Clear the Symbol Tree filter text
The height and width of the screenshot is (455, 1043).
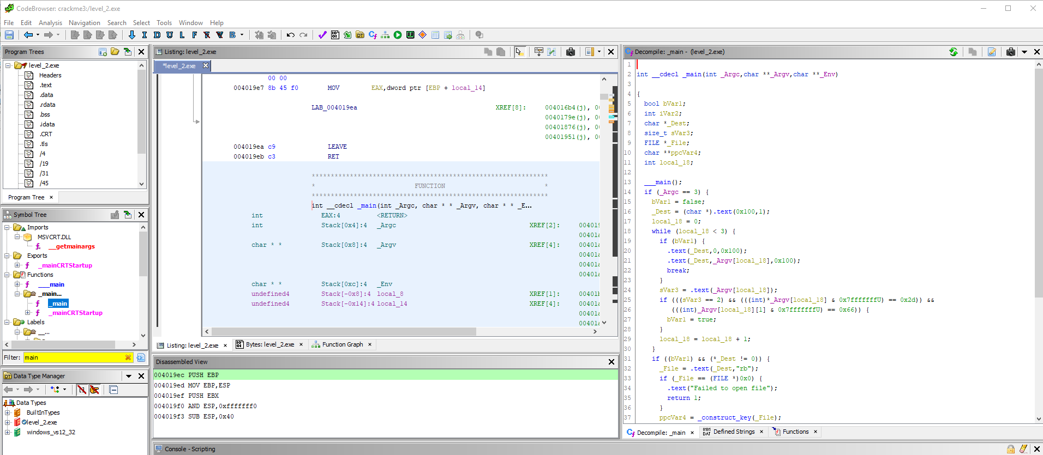coord(128,357)
